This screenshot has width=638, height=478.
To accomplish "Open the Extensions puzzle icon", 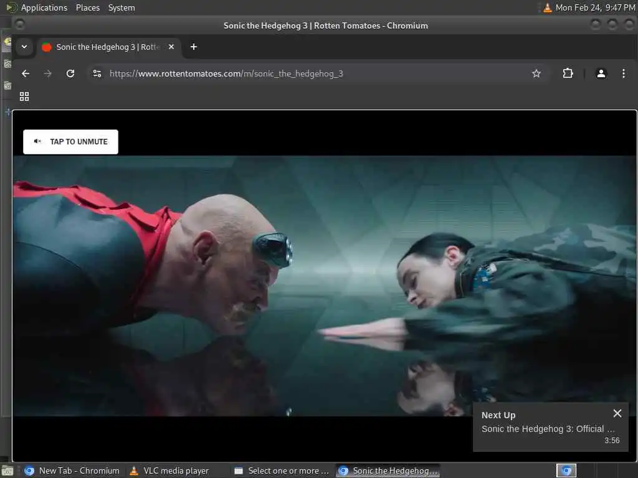I will click(568, 73).
